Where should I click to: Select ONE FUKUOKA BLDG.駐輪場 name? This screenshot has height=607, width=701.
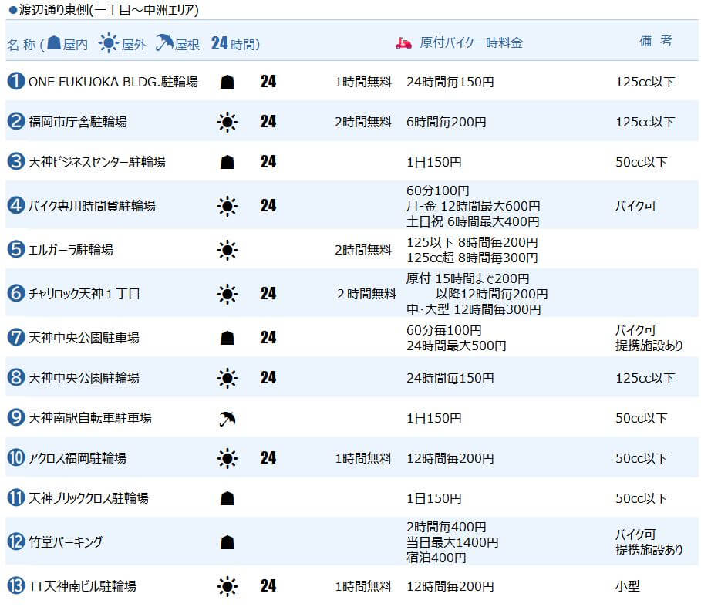point(113,82)
